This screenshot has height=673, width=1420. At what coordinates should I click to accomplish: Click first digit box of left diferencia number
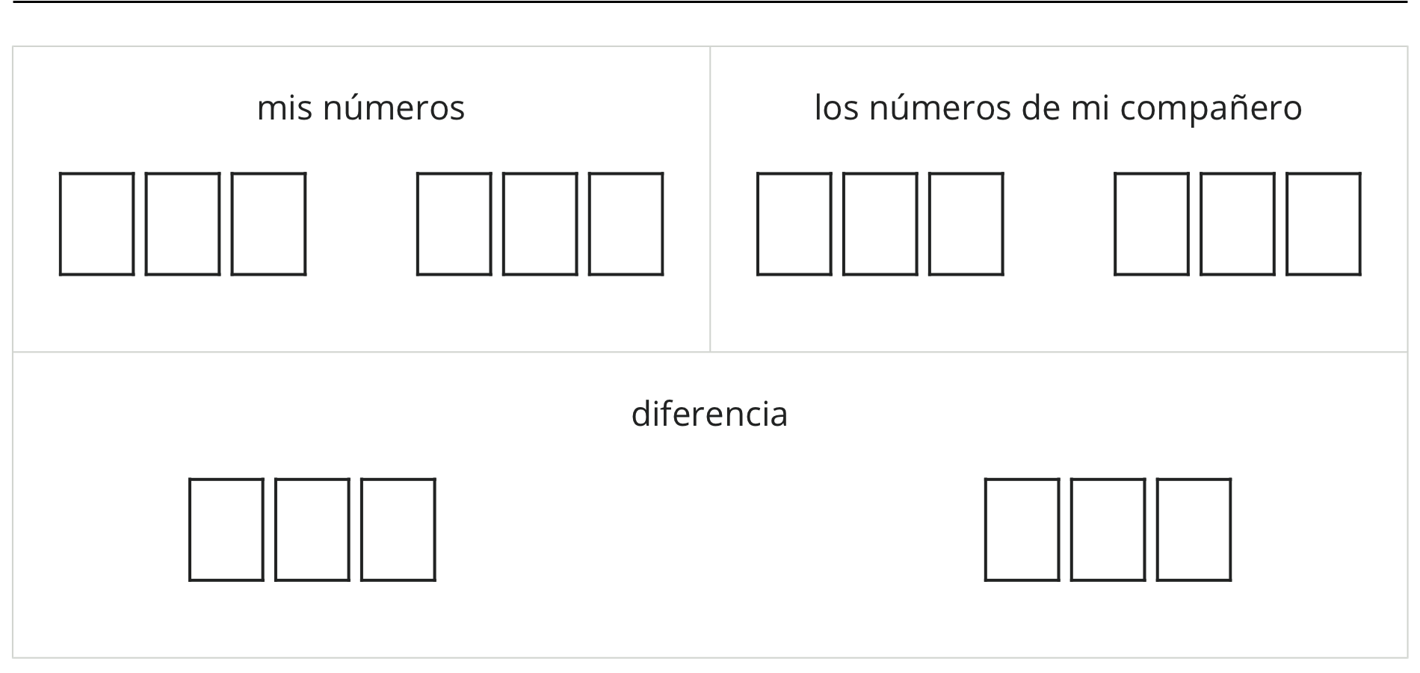coord(226,530)
